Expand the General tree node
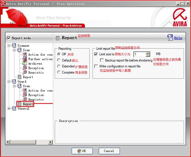Viewport: 191px width, 157px height. point(9,108)
